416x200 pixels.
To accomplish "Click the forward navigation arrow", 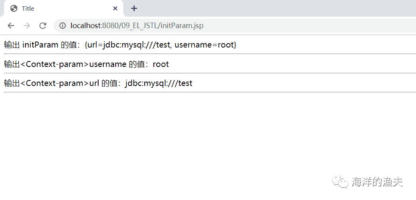I will tap(27, 26).
